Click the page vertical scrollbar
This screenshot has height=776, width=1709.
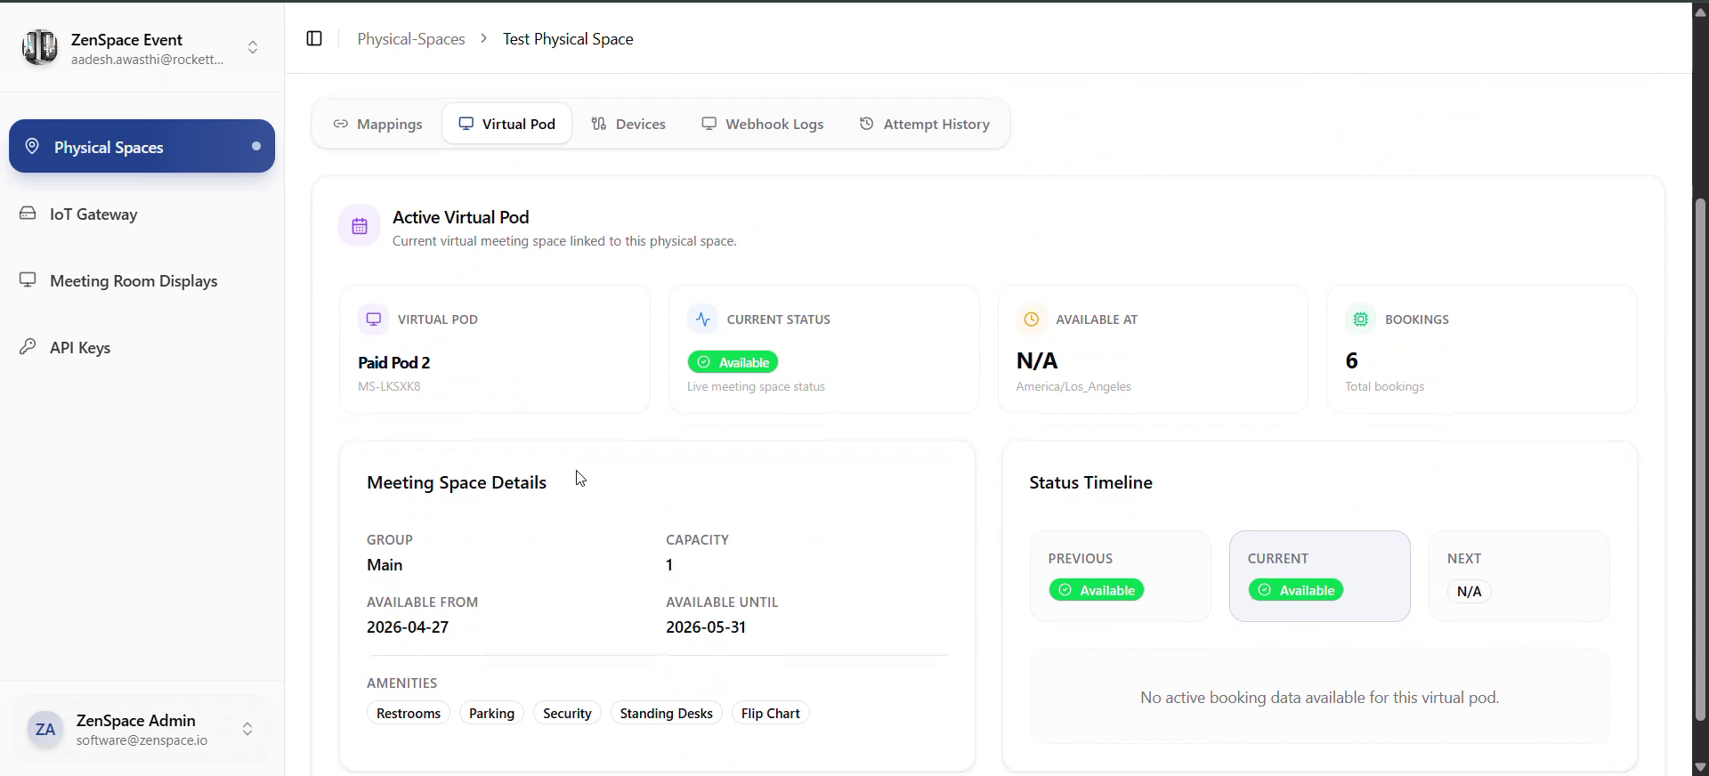point(1700,458)
